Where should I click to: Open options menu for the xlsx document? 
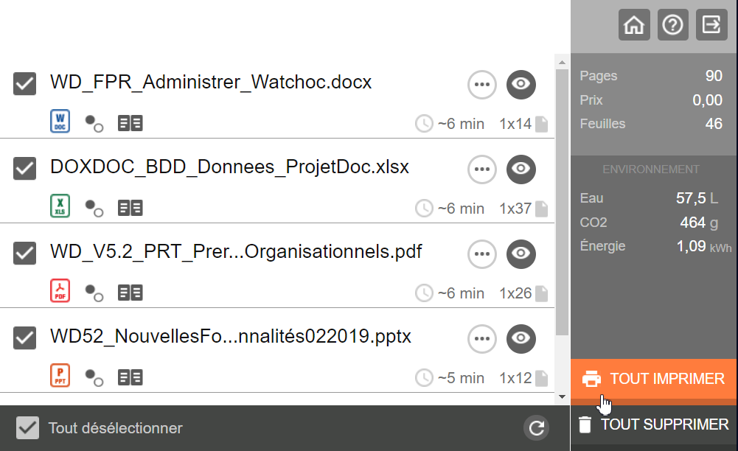pyautogui.click(x=482, y=169)
